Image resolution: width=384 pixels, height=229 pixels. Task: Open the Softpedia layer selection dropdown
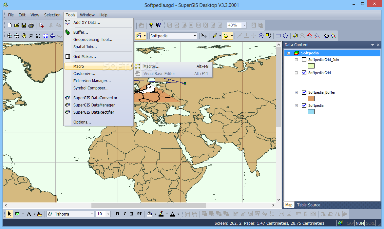[x=195, y=36]
